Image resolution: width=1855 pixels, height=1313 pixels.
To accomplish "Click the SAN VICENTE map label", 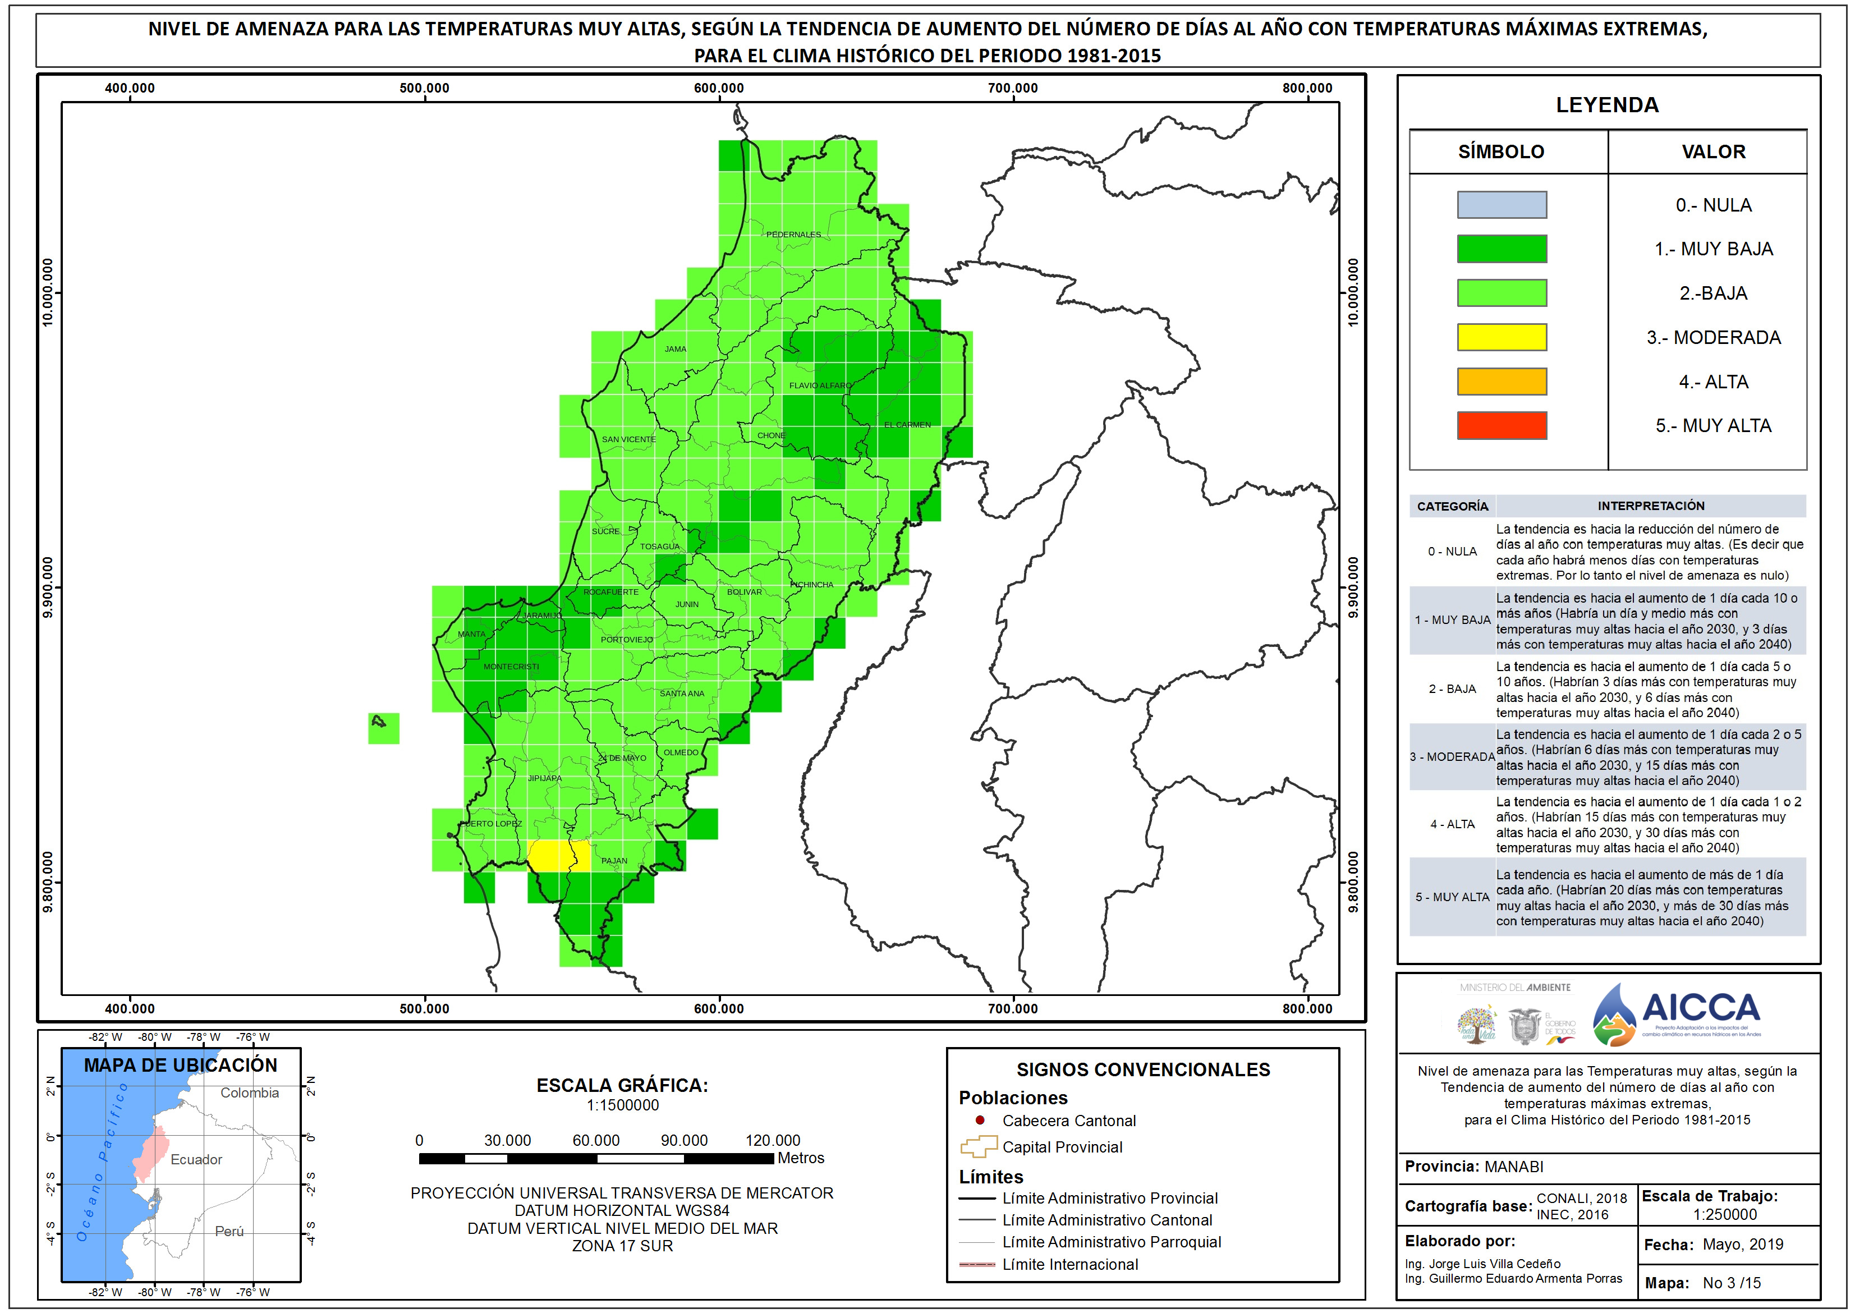I will tap(628, 440).
